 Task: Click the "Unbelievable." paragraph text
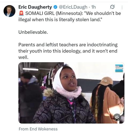coord(33,32)
